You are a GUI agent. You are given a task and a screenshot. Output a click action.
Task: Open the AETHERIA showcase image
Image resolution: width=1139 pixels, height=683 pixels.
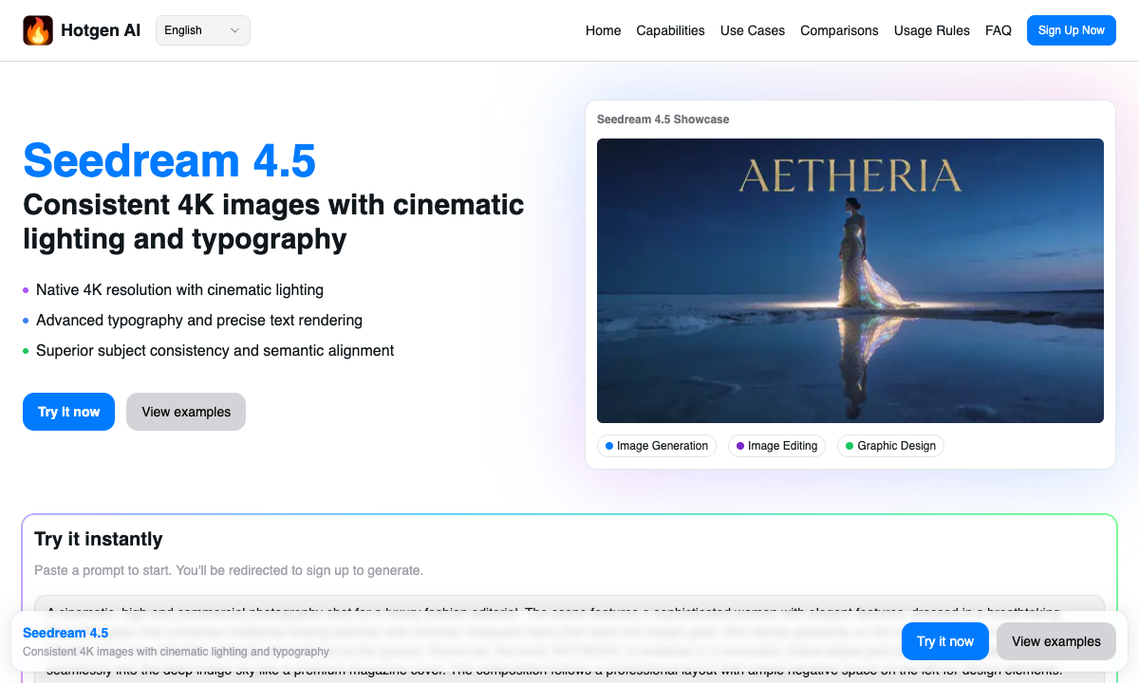click(850, 281)
